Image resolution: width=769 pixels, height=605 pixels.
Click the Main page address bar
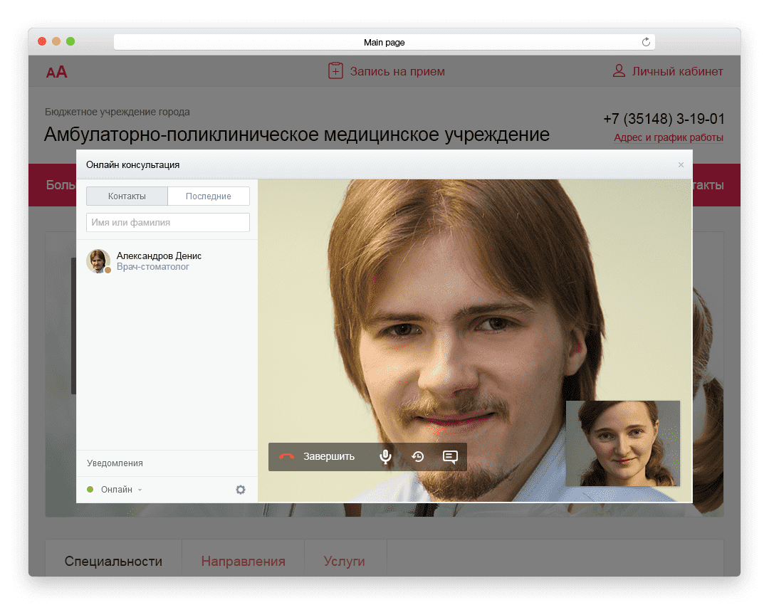(x=384, y=42)
